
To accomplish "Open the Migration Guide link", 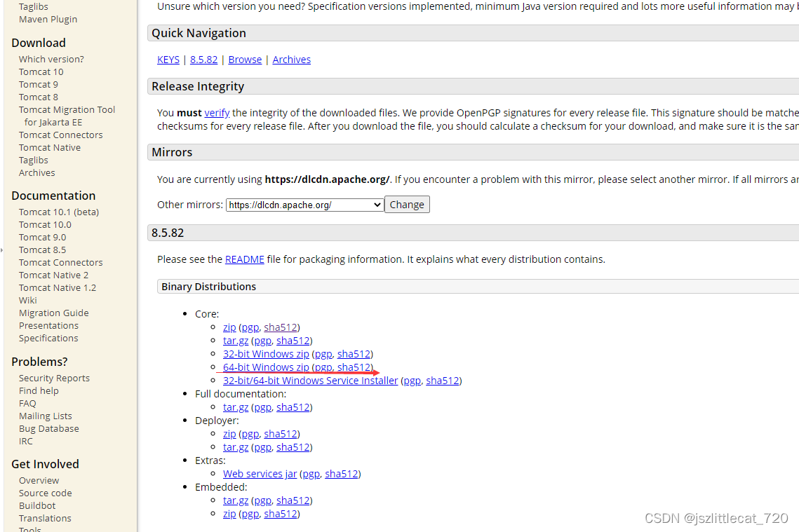I will click(53, 313).
